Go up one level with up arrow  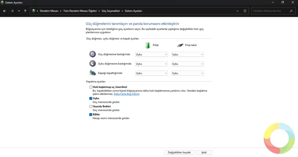pyautogui.click(x=25, y=11)
